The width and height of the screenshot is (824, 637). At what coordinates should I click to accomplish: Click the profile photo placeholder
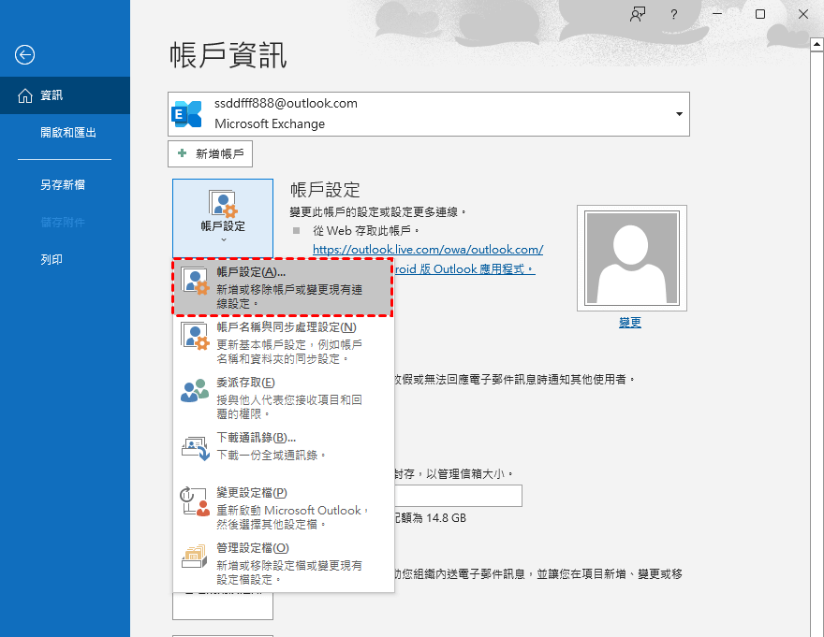(x=631, y=257)
